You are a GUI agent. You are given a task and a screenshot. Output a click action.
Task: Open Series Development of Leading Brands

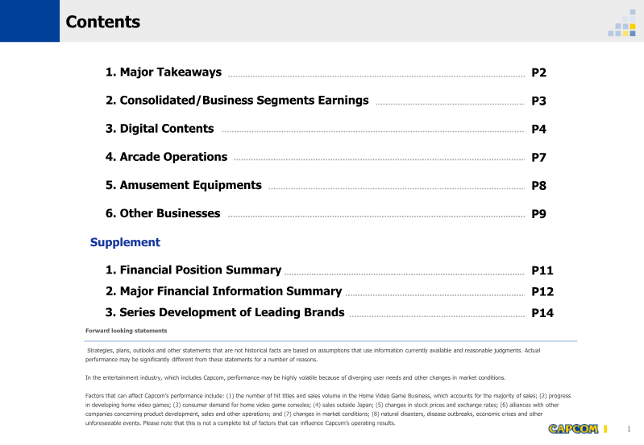click(x=225, y=312)
